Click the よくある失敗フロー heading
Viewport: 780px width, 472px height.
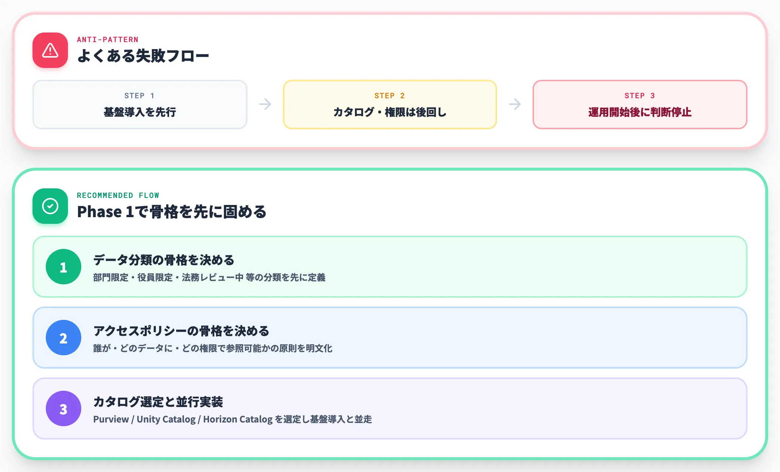tap(143, 56)
